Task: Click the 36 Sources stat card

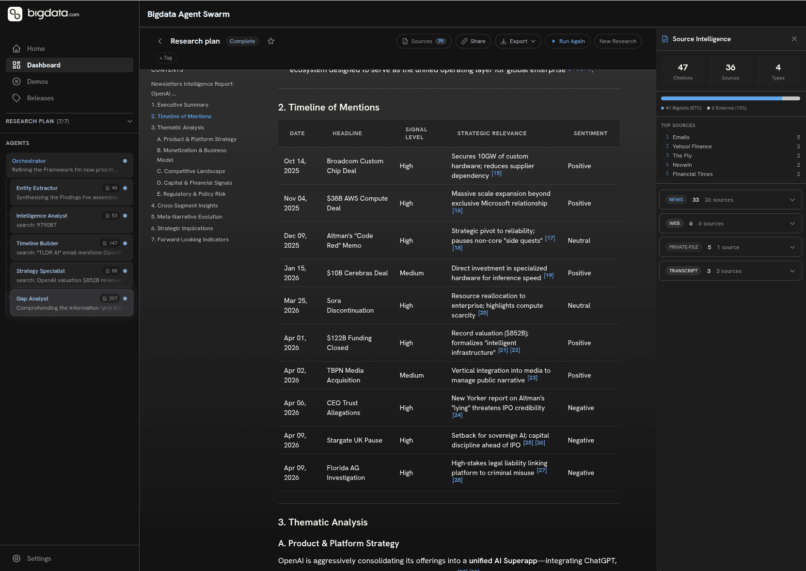Action: pos(730,71)
